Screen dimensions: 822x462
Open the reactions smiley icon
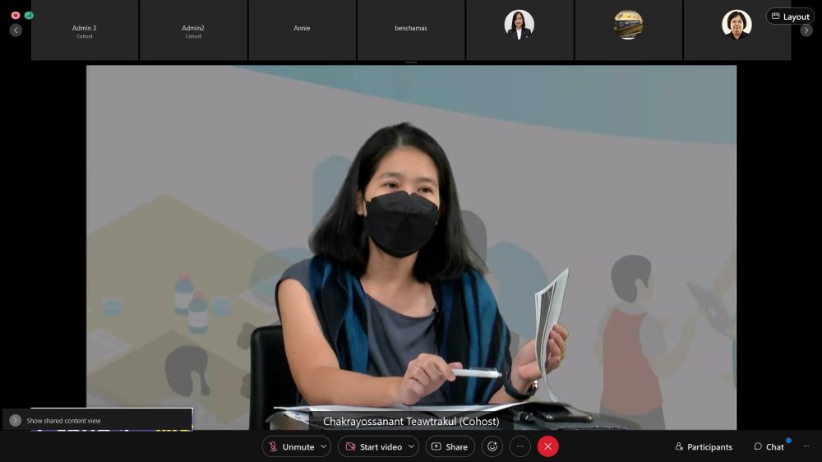pos(492,446)
